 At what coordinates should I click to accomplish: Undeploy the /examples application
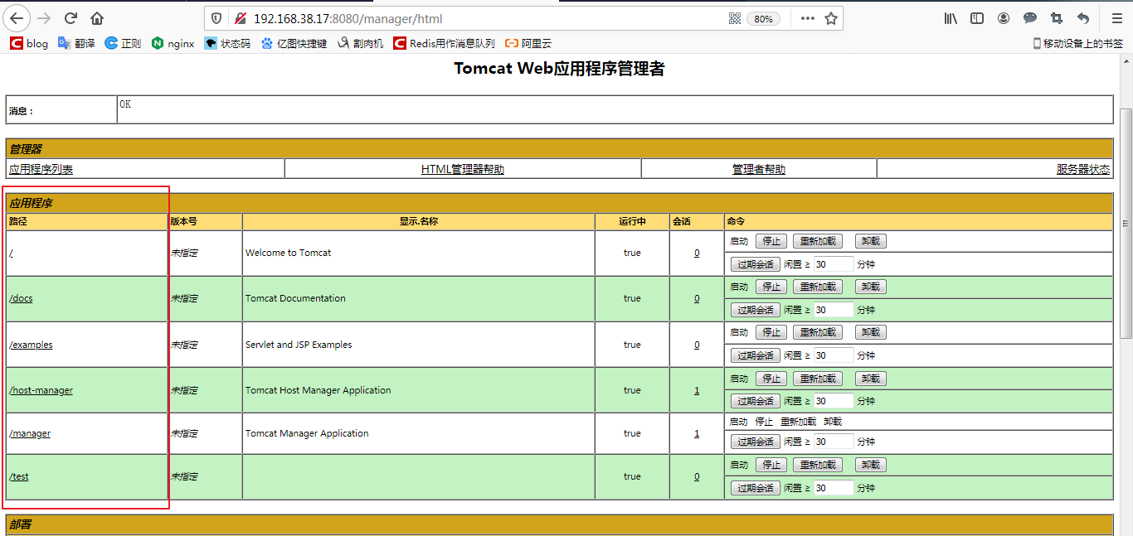870,332
